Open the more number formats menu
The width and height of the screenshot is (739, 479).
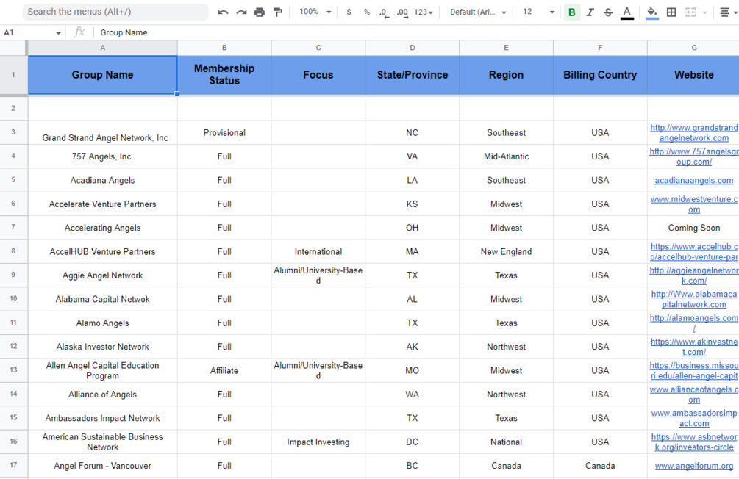tap(424, 12)
